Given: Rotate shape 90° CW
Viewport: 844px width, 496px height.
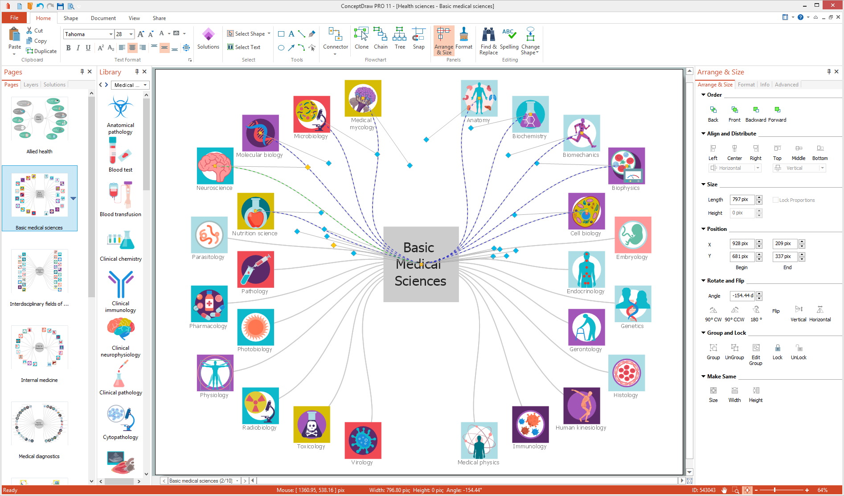Looking at the screenshot, I should tap(713, 314).
